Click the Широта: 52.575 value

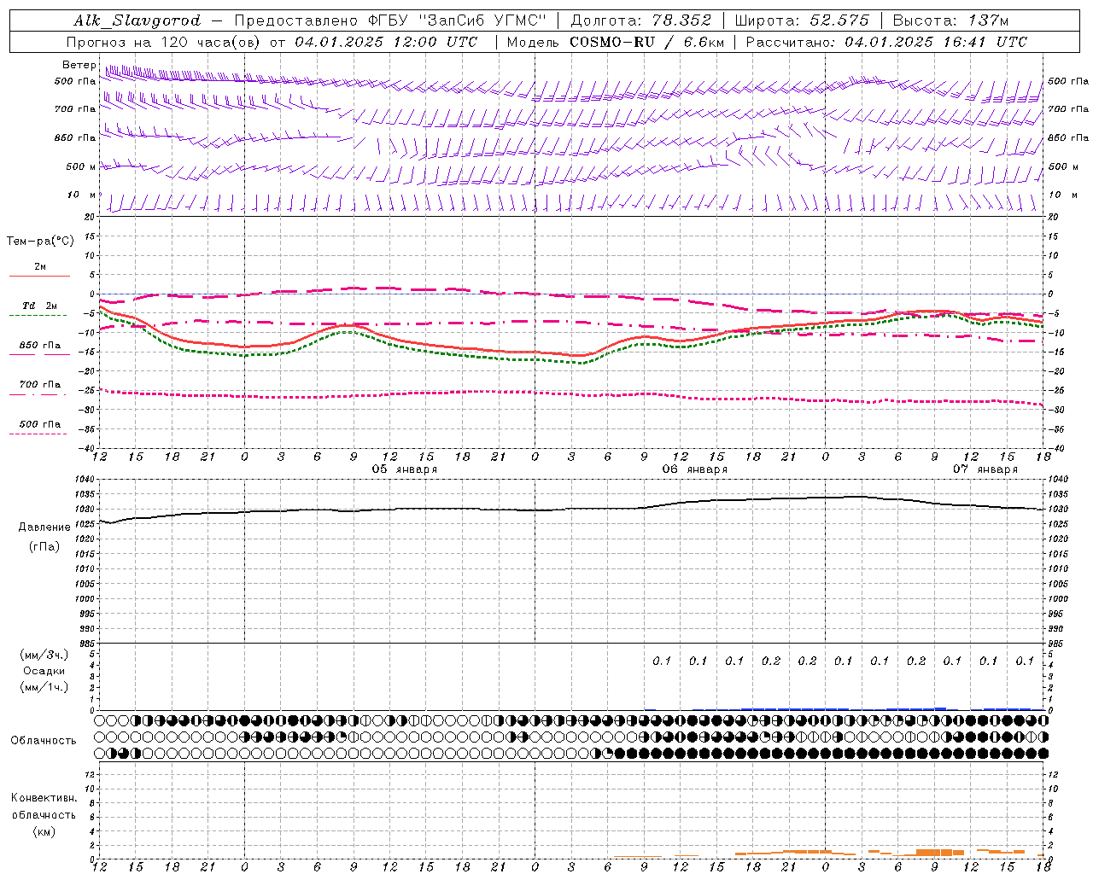click(x=802, y=20)
